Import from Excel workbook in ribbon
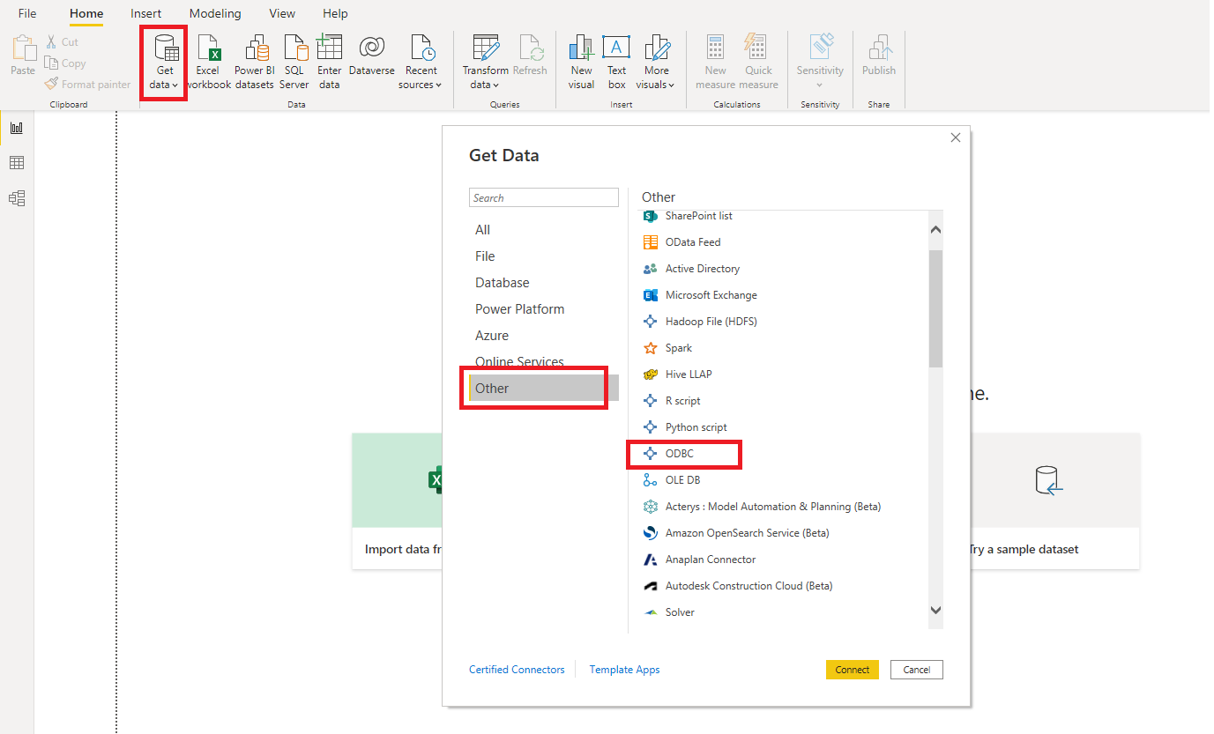The height and width of the screenshot is (734, 1214). [x=208, y=62]
